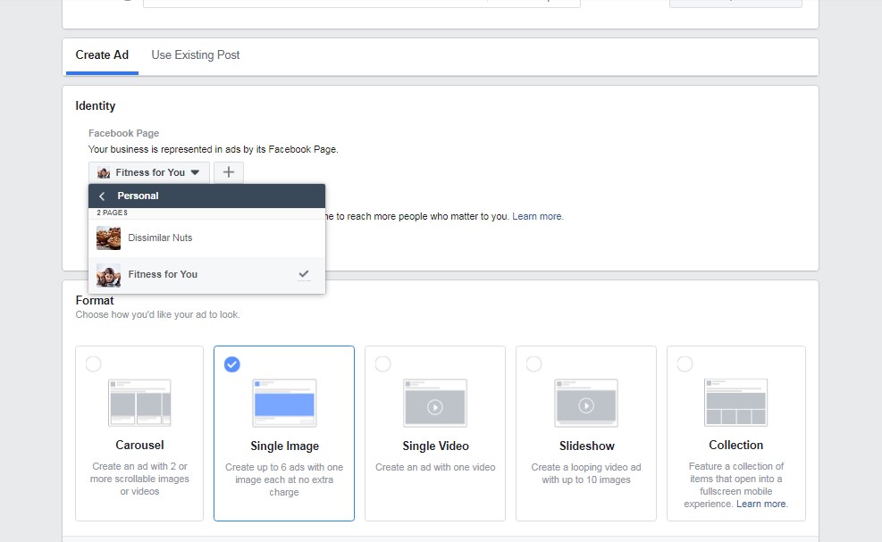Click the Carousel title text

click(x=139, y=446)
